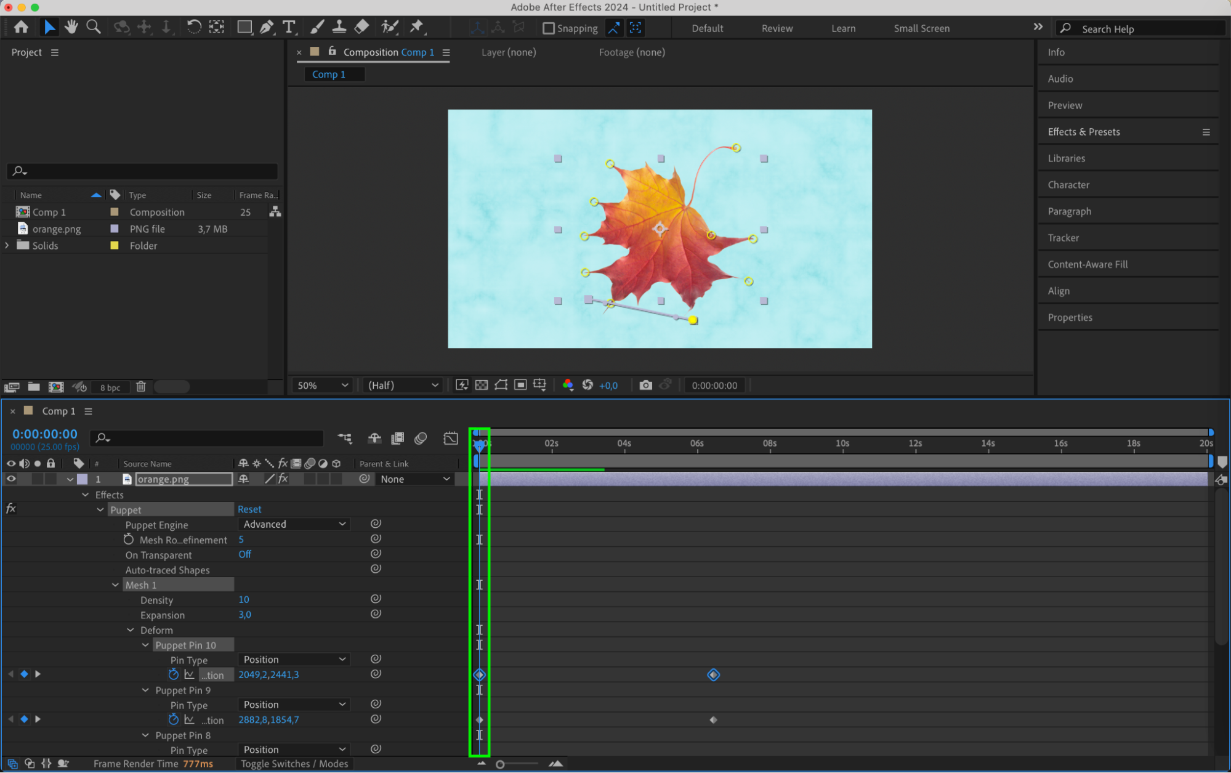Screen dimensions: 1231x773
Task: Click the Reset link for Puppet effect
Action: pos(249,509)
